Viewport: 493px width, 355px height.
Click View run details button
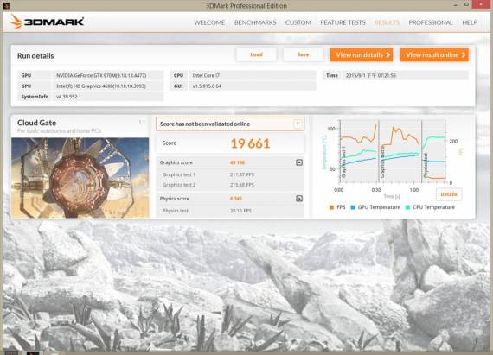(x=362, y=55)
